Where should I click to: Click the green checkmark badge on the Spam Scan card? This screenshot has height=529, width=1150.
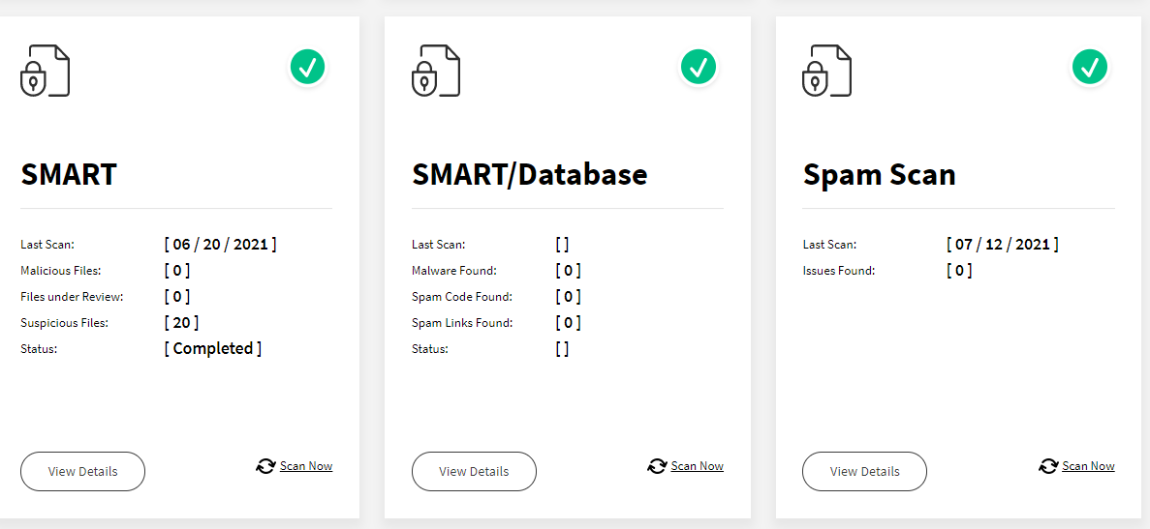pos(1090,68)
